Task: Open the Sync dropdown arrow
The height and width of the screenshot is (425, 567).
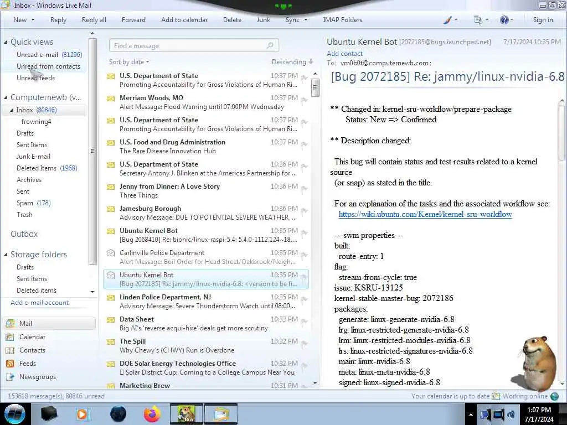Action: pyautogui.click(x=306, y=20)
